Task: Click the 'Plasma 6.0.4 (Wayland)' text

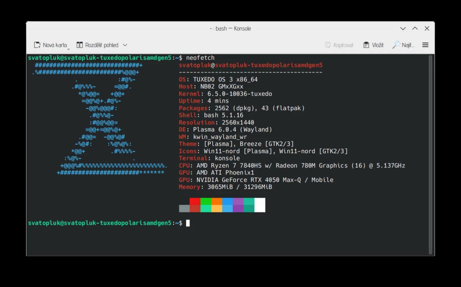Action: click(x=233, y=130)
